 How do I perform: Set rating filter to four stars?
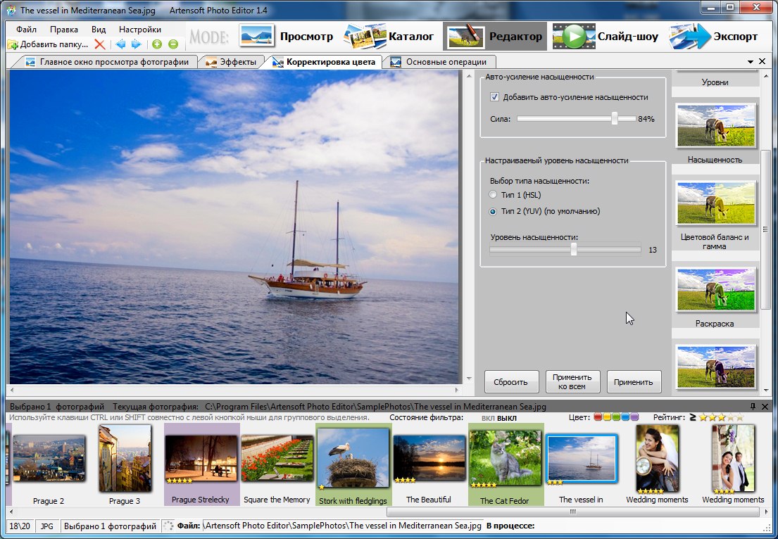pyautogui.click(x=731, y=417)
